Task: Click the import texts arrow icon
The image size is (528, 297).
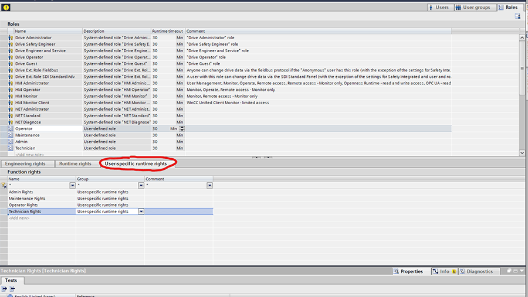Action: coord(12,289)
